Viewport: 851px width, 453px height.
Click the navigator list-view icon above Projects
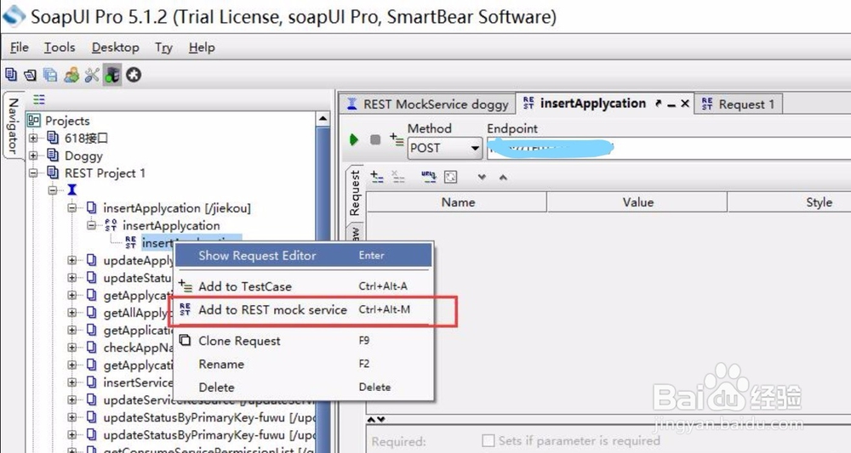click(x=39, y=99)
